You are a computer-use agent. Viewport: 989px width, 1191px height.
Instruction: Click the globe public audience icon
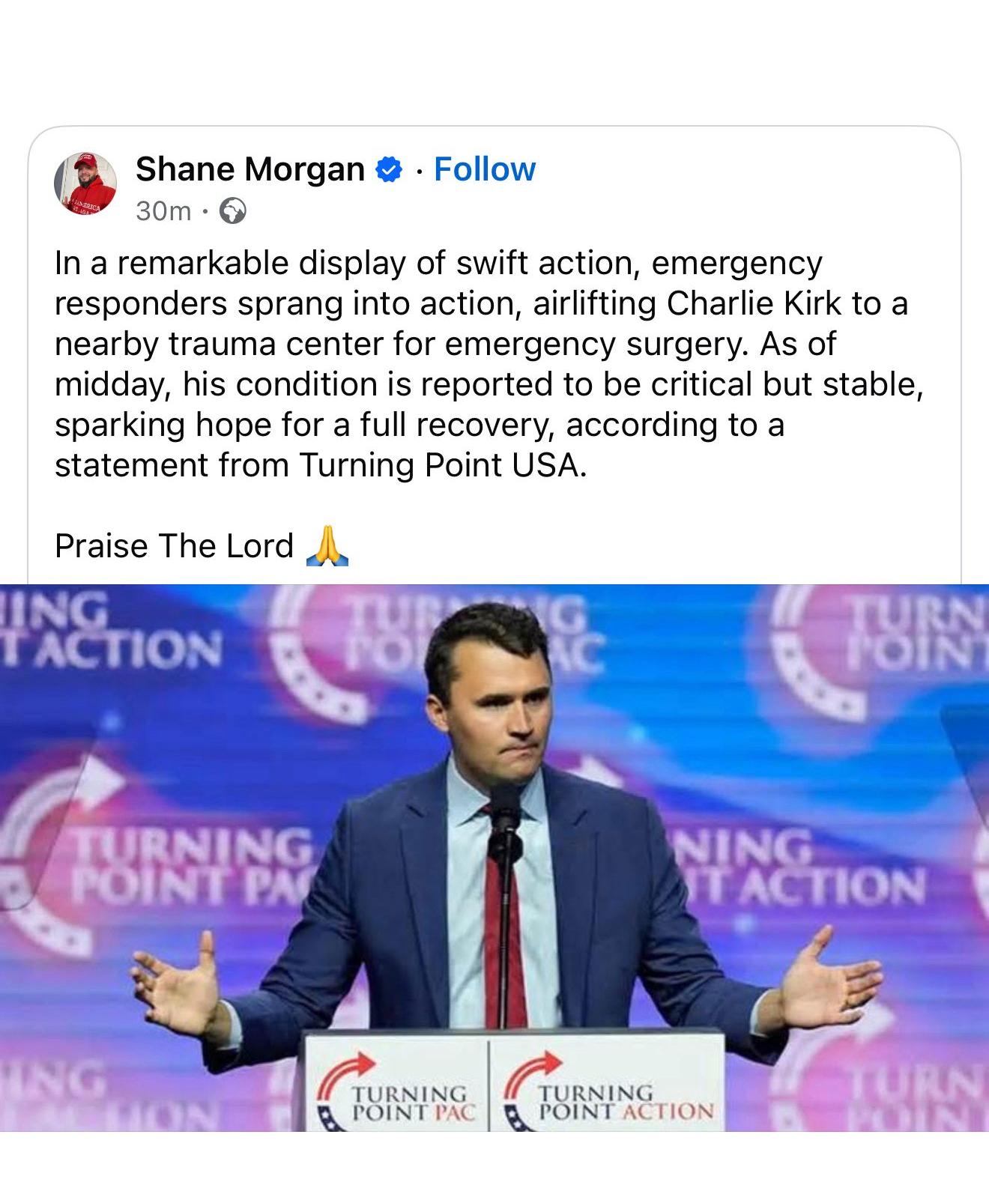point(232,211)
